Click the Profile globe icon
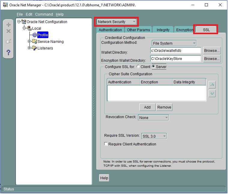228x194 pixels. [x=35, y=35]
